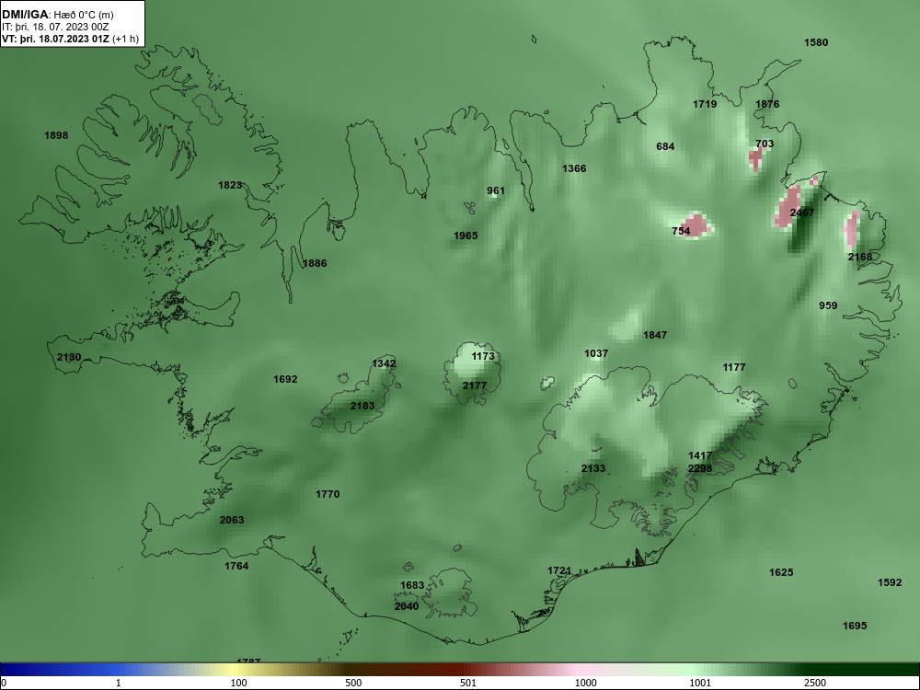Click the 2177 value on the central glacier
The height and width of the screenshot is (690, 920).
(474, 385)
